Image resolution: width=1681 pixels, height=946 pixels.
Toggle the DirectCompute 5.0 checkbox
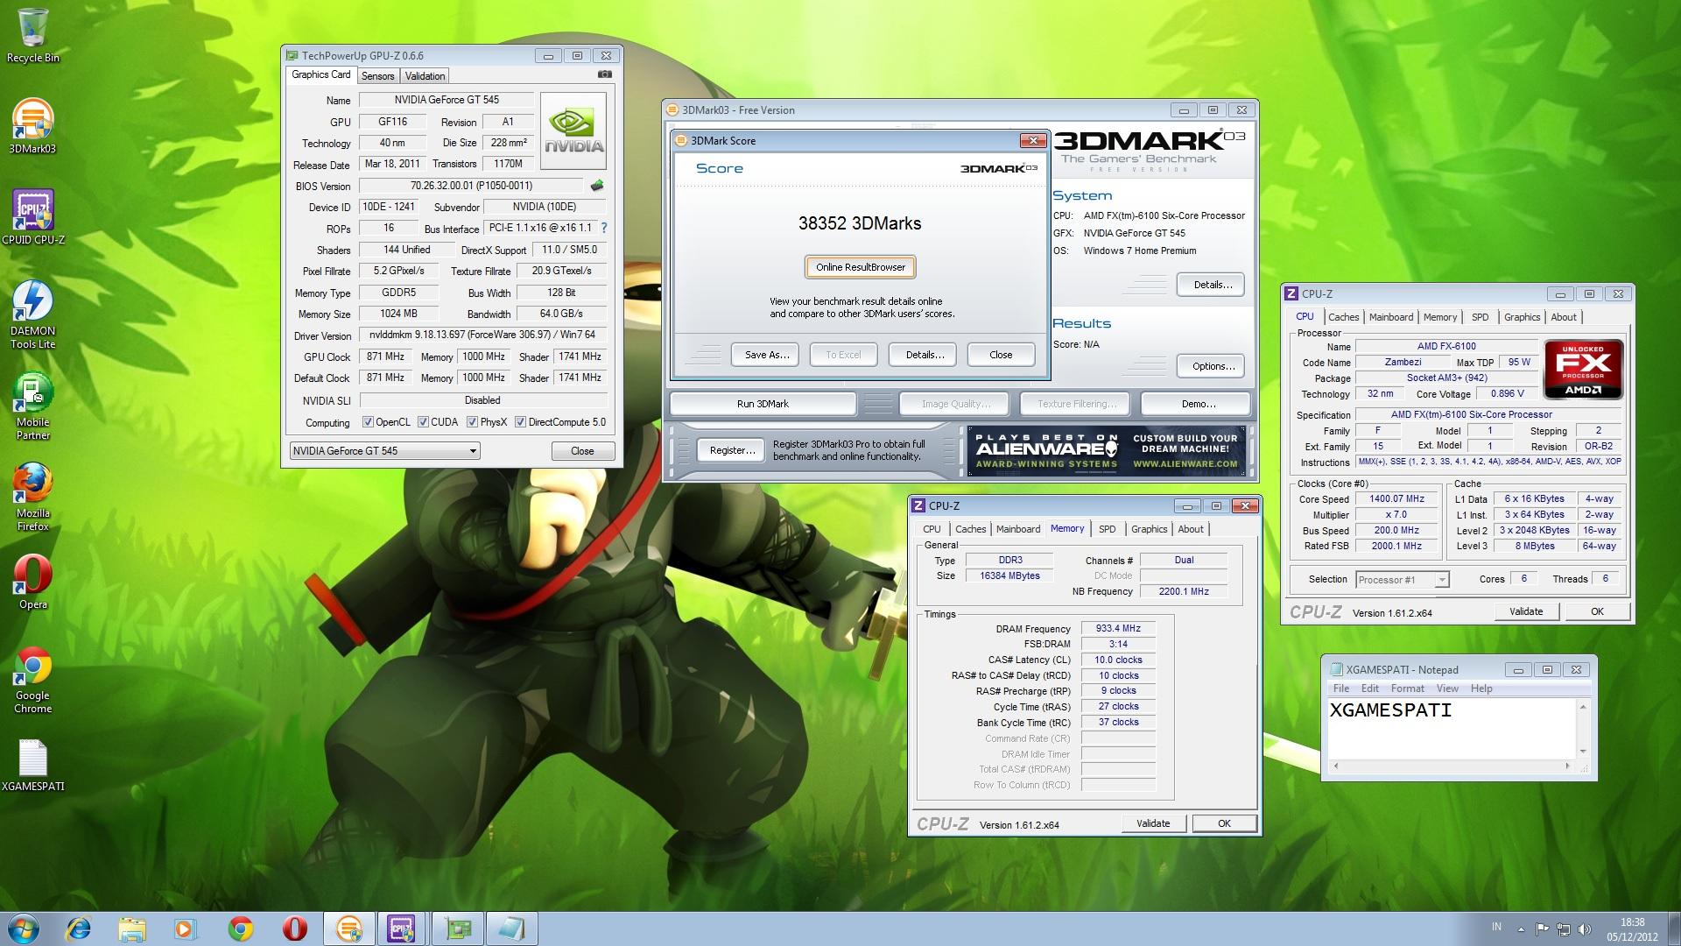pyautogui.click(x=520, y=422)
